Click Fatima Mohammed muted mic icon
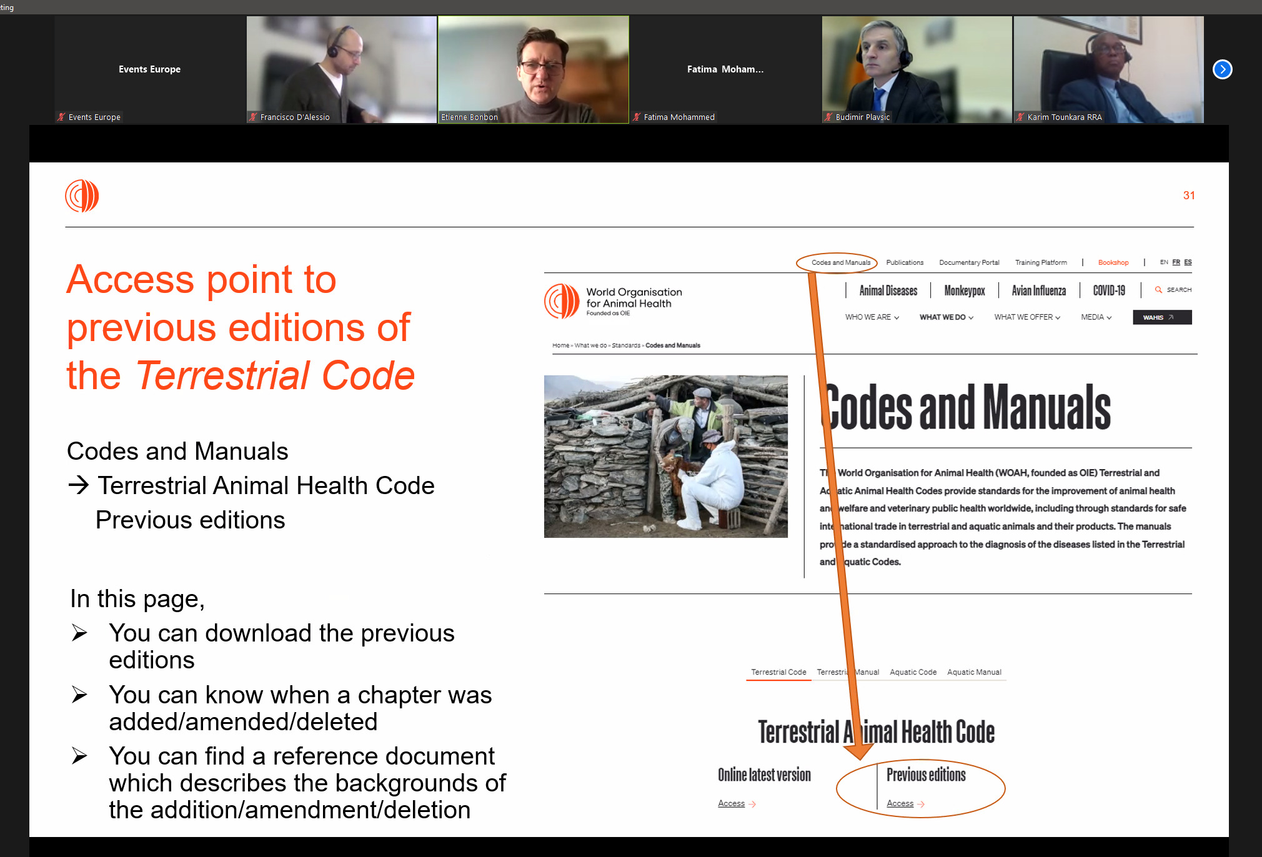This screenshot has height=857, width=1262. [x=637, y=117]
